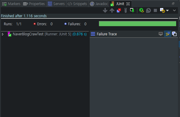Click the green test progress bar
Viewport: 180px width, 117px height.
pyautogui.click(x=138, y=23)
